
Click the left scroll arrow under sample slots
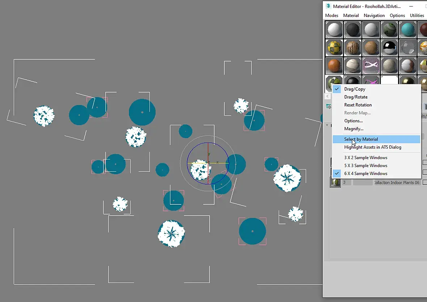click(x=327, y=96)
